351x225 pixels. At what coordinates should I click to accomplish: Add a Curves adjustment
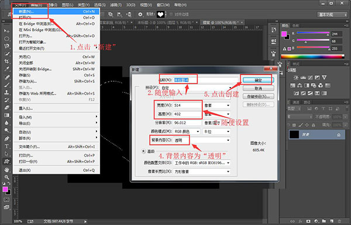(x=310, y=77)
